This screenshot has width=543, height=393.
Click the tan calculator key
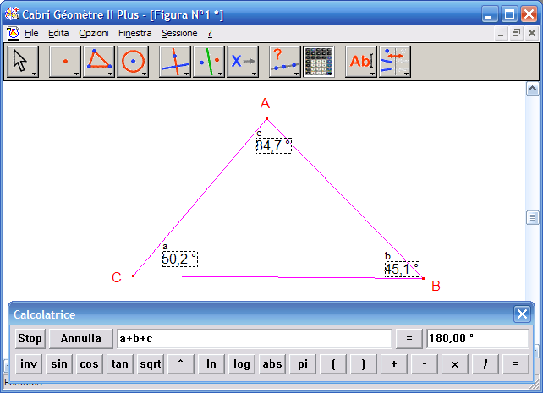(120, 364)
